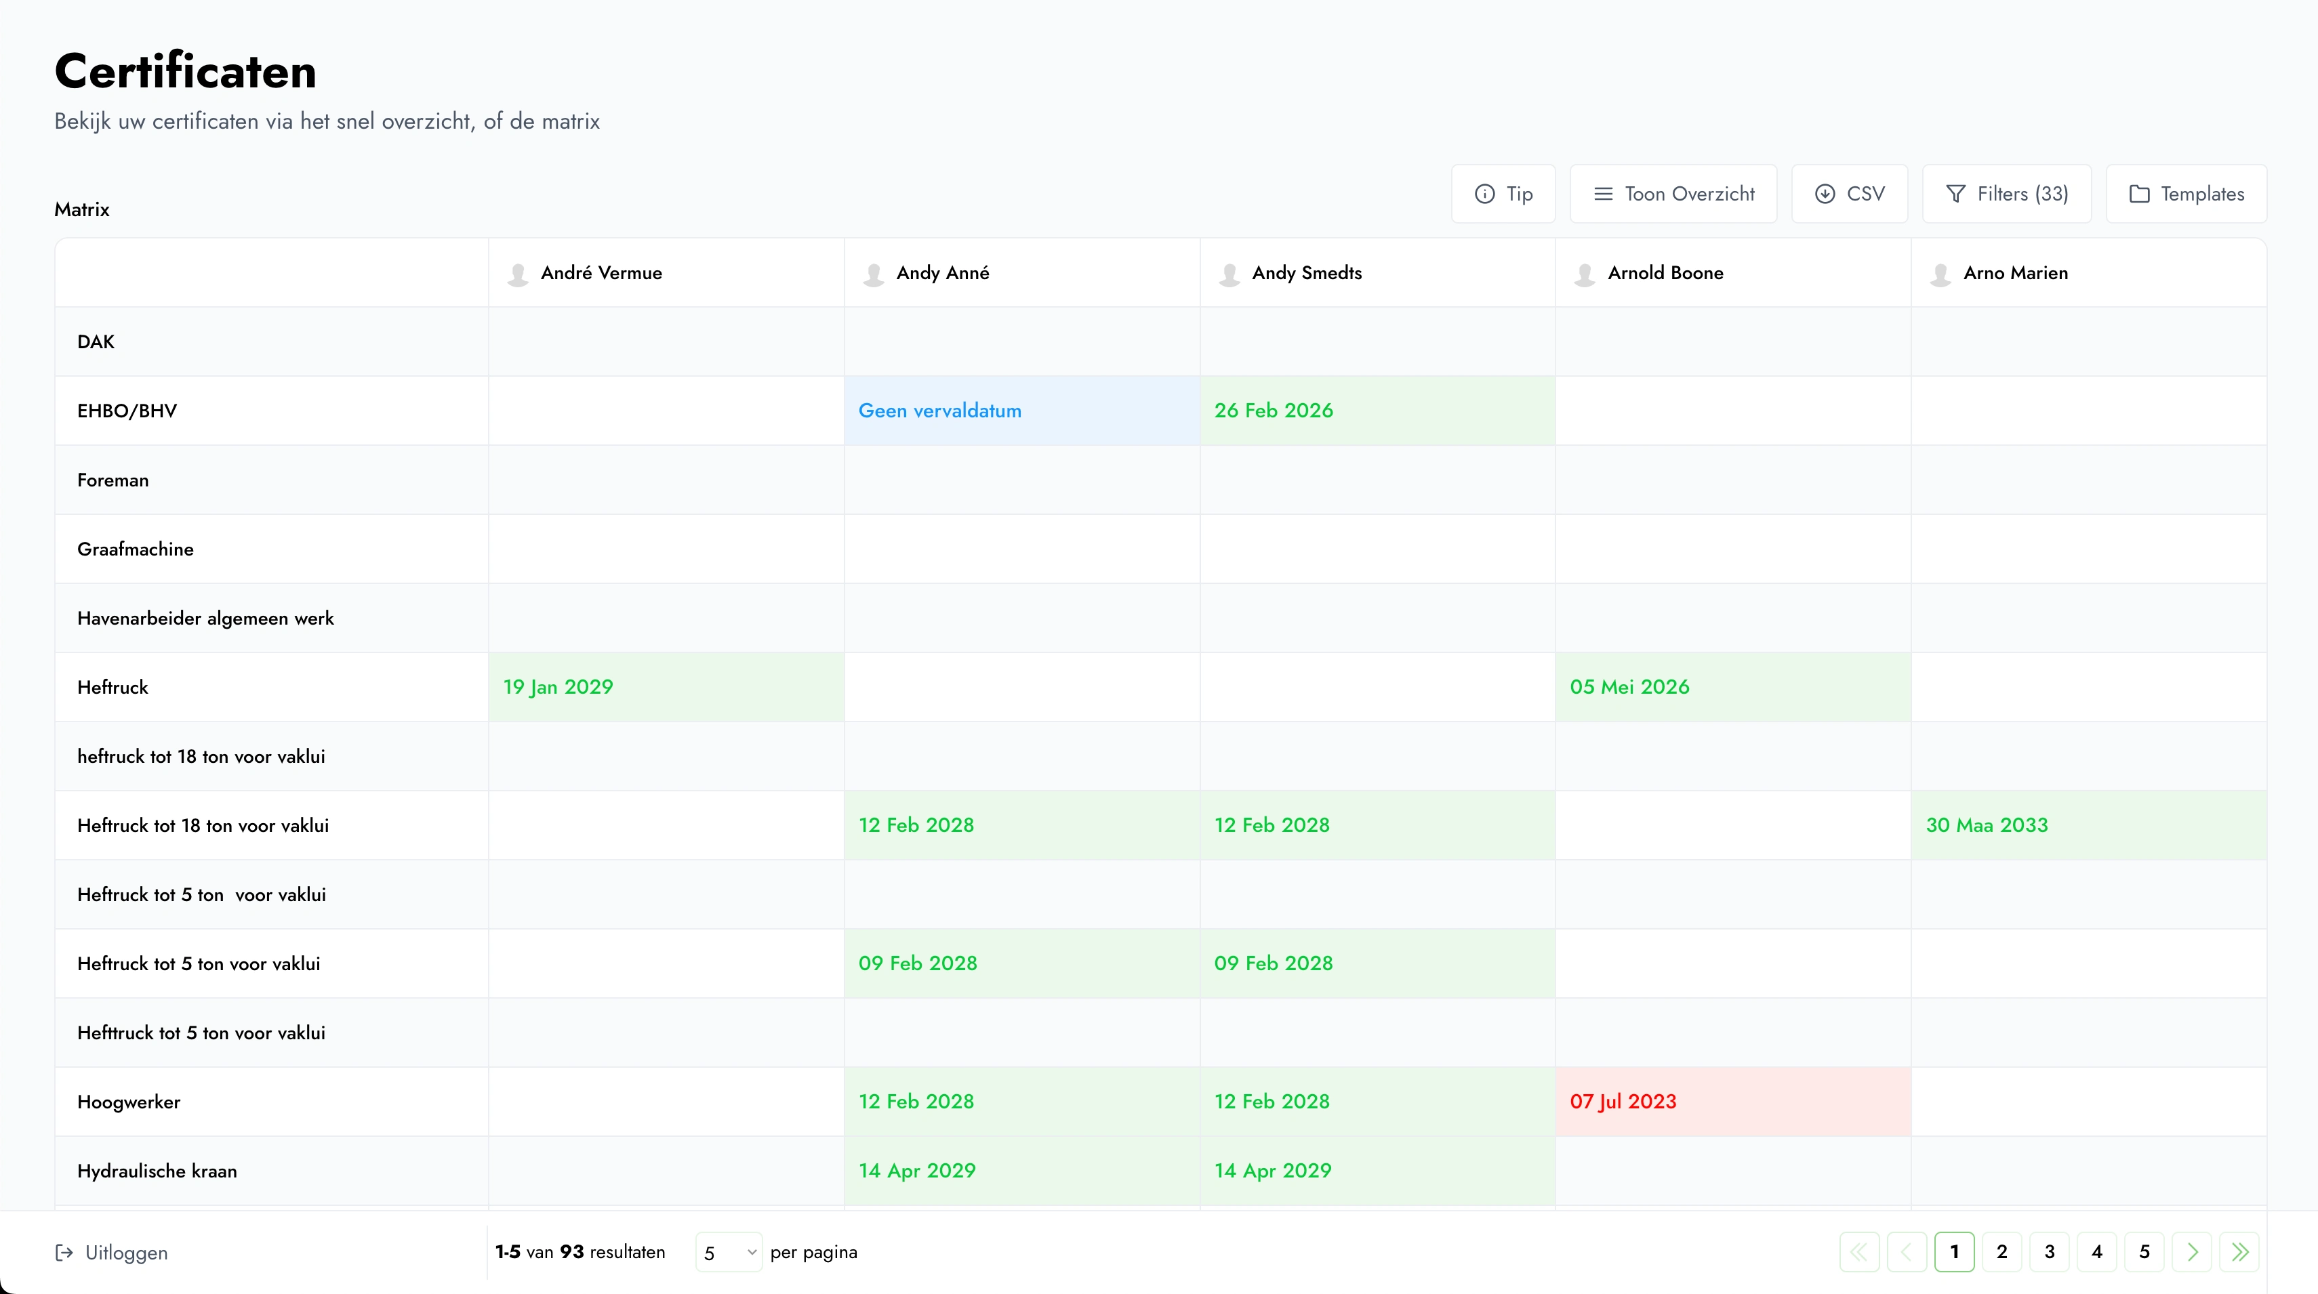The image size is (2318, 1294).
Task: Click the Tip info button
Action: pyautogui.click(x=1503, y=193)
